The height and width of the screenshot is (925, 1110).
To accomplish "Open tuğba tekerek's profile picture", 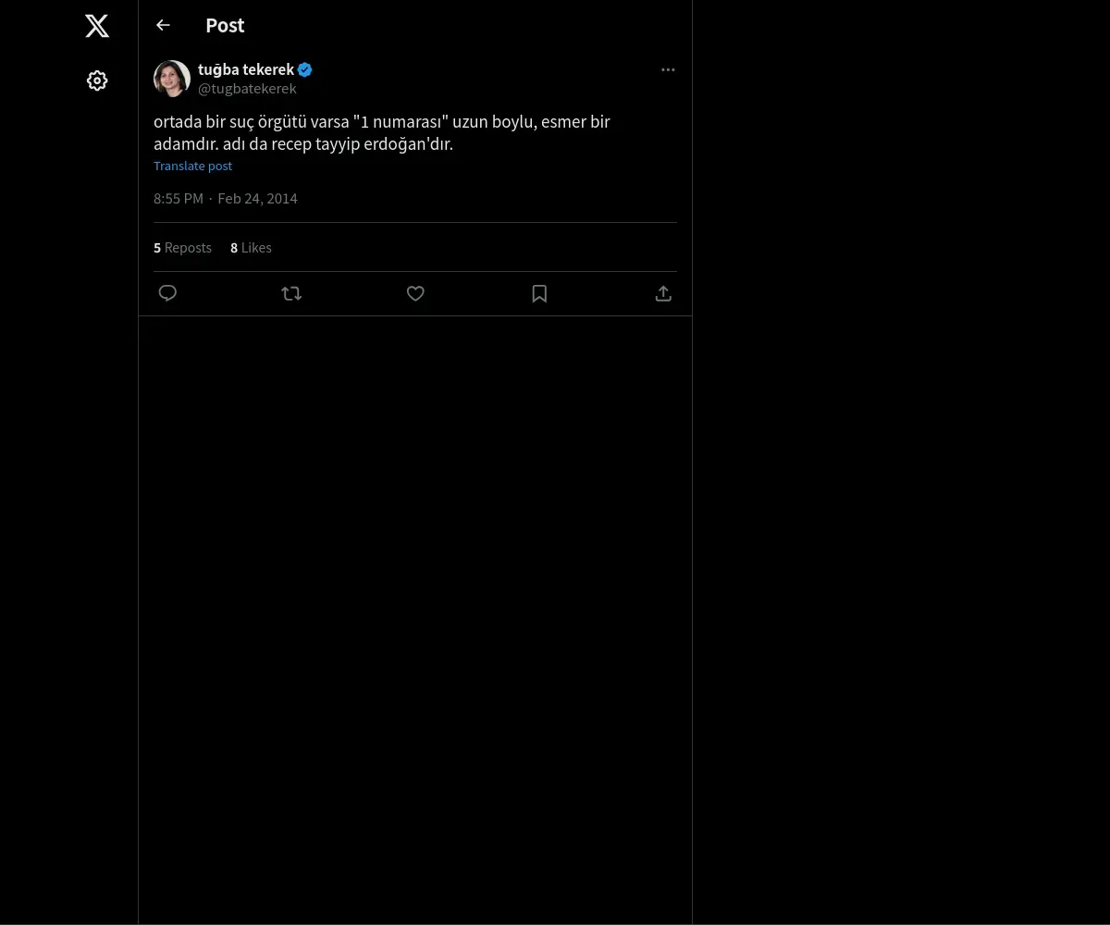I will 172,79.
